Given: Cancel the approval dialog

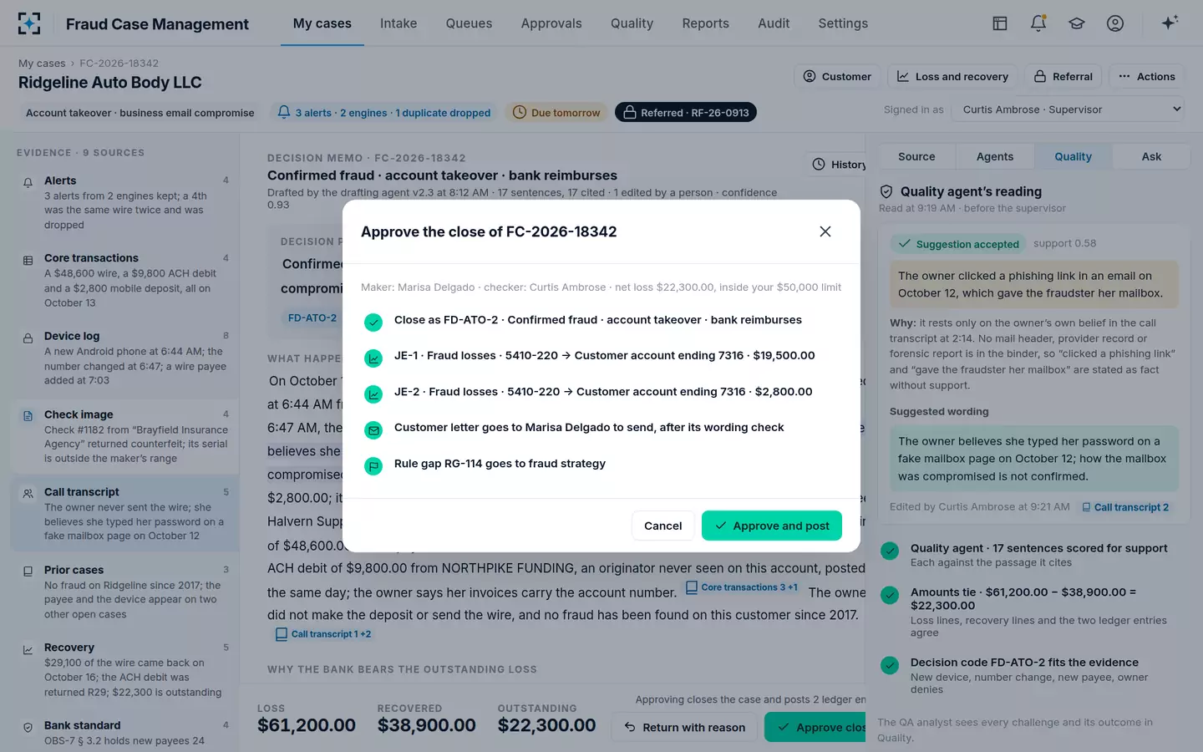Looking at the screenshot, I should click(663, 526).
